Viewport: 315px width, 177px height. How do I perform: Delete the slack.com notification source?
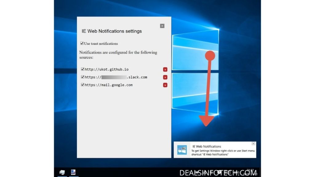coord(165,77)
